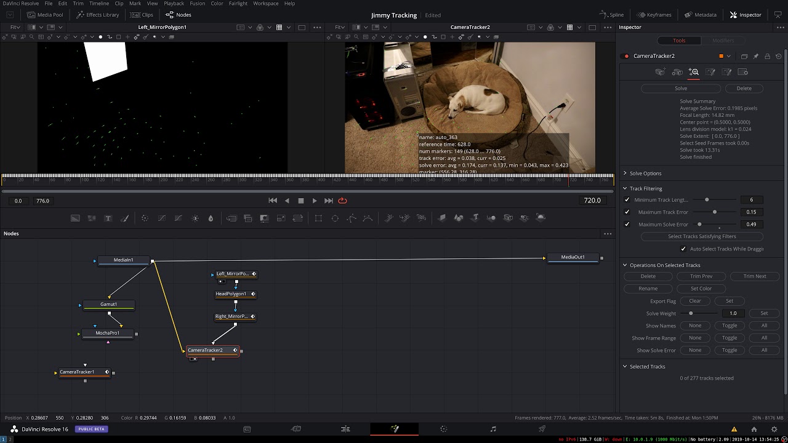Viewport: 788px width, 443px height.
Task: Uncheck Minimum Track Length filter
Action: click(x=627, y=200)
